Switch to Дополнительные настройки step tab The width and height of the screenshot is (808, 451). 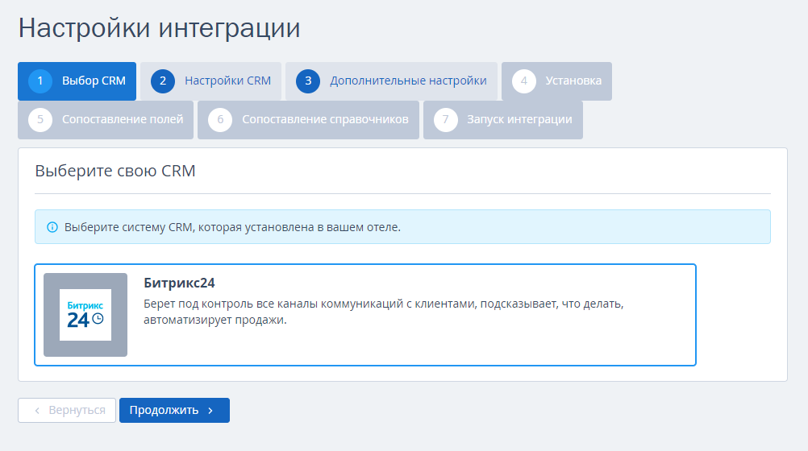tap(391, 81)
